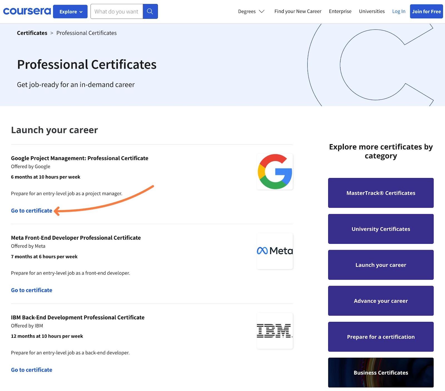The width and height of the screenshot is (445, 391).
Task: Click the Meta logo image
Action: click(x=275, y=251)
